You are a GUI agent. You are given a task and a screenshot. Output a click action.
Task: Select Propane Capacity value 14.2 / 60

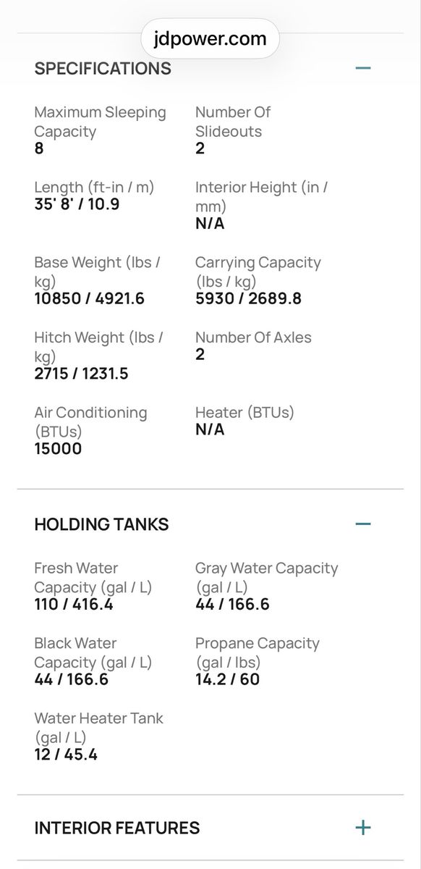[x=227, y=679]
